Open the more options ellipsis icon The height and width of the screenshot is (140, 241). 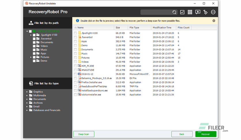click(213, 12)
